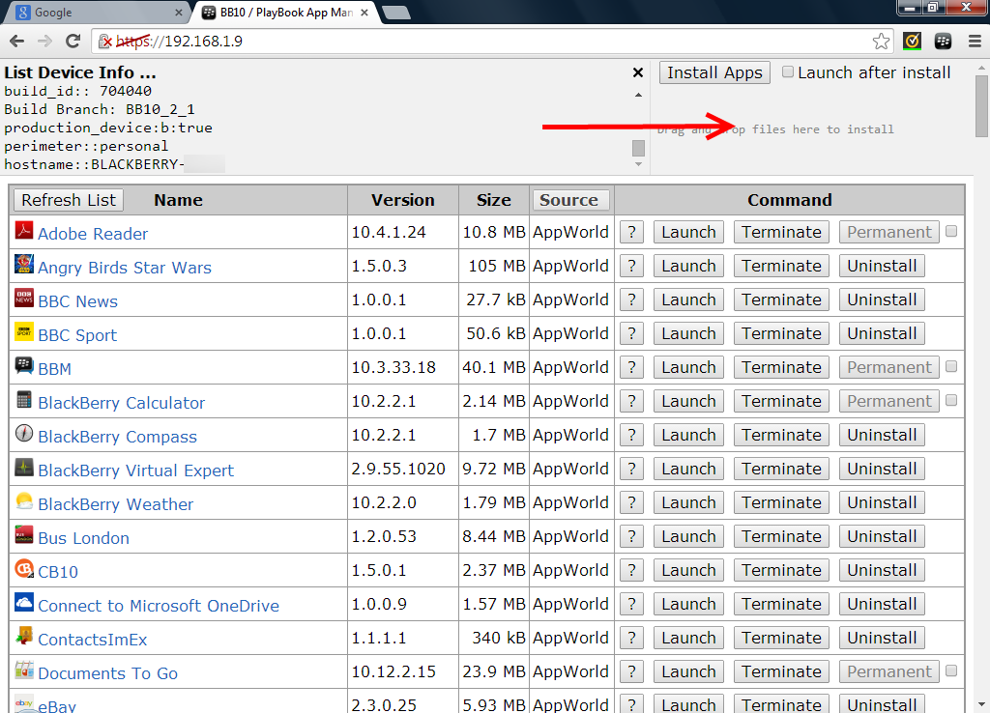This screenshot has width=990, height=713.
Task: Click the yellow checkmark extension icon
Action: [912, 42]
